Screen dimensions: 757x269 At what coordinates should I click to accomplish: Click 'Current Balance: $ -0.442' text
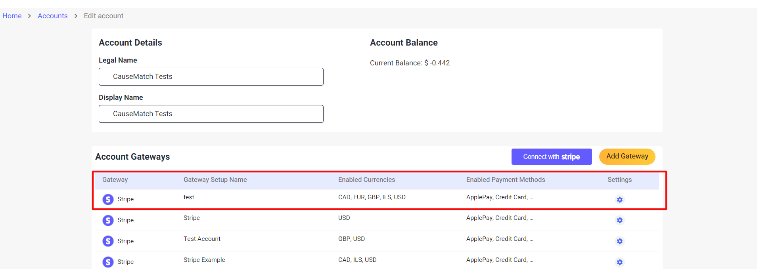pos(410,63)
